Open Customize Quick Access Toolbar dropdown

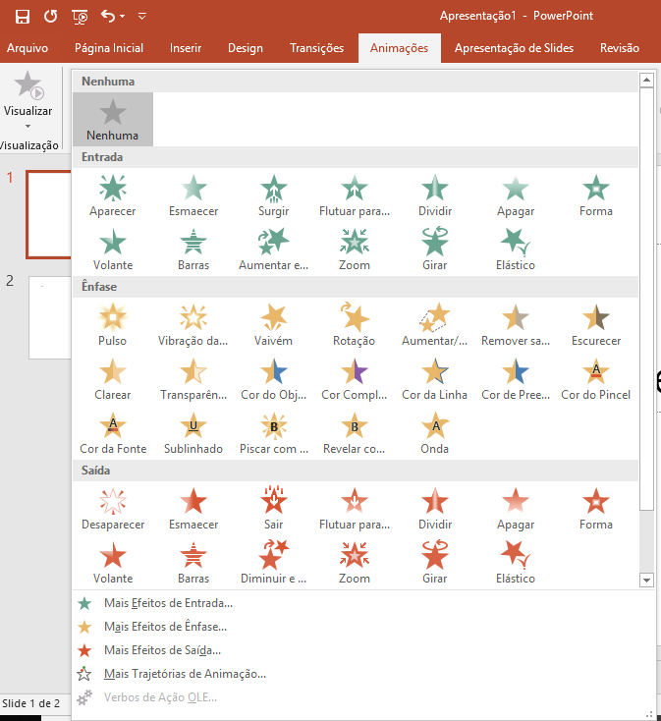click(x=142, y=17)
